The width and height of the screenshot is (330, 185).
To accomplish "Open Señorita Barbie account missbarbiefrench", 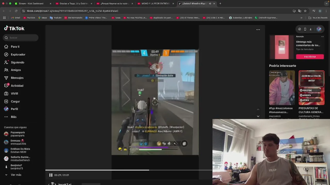I will [20, 159].
